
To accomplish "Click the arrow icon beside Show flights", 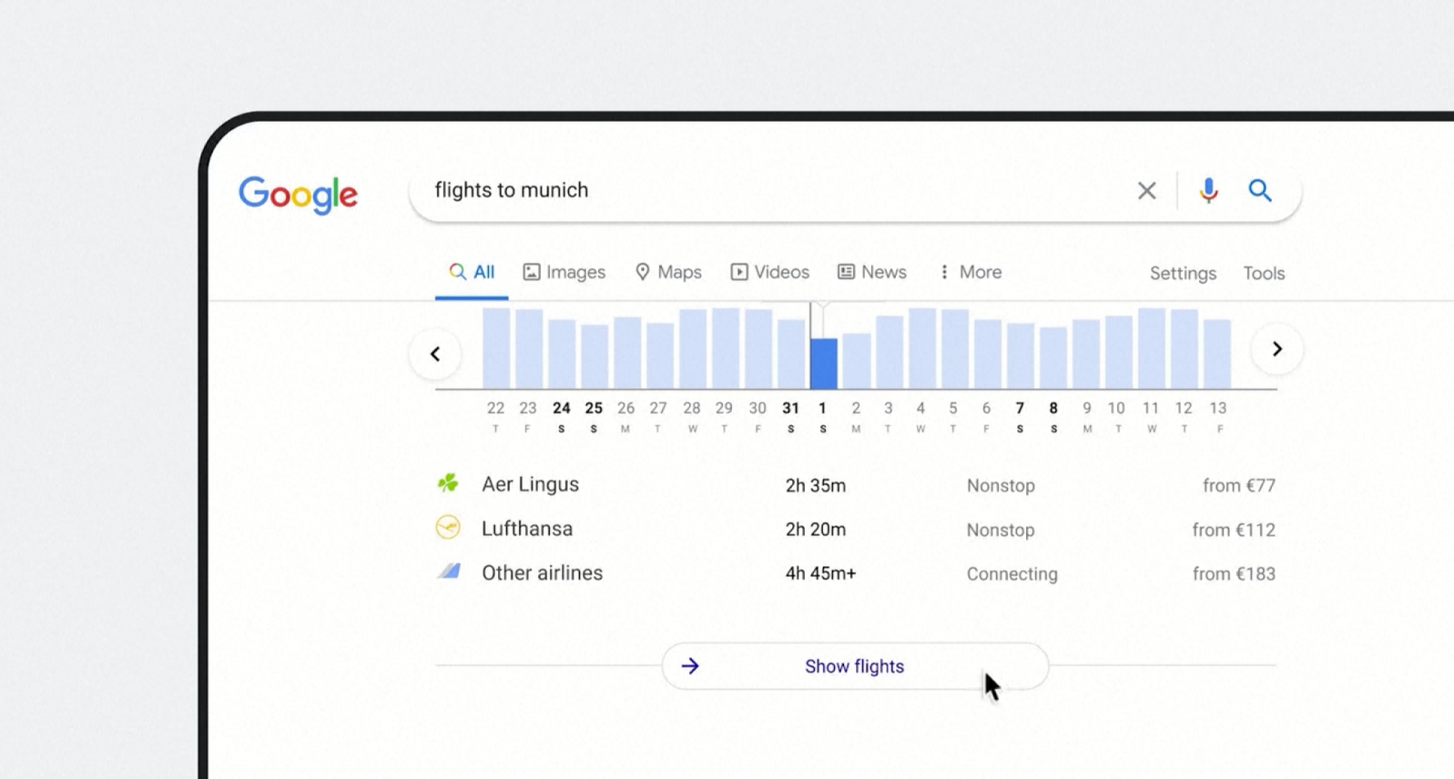I will pos(690,666).
